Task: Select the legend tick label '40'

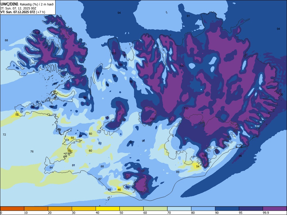Action: (97, 213)
